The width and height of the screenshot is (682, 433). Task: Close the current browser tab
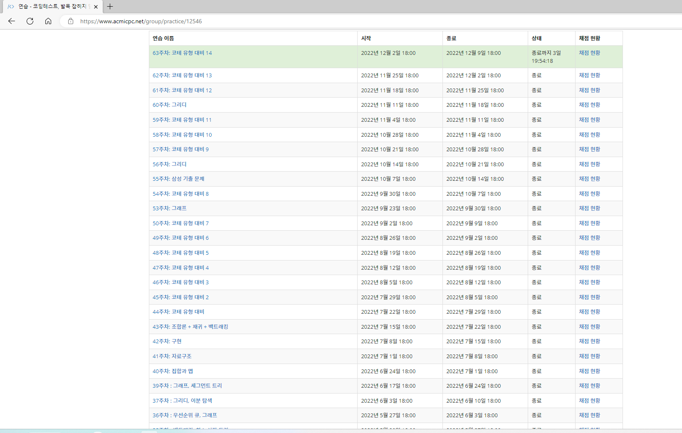(96, 7)
